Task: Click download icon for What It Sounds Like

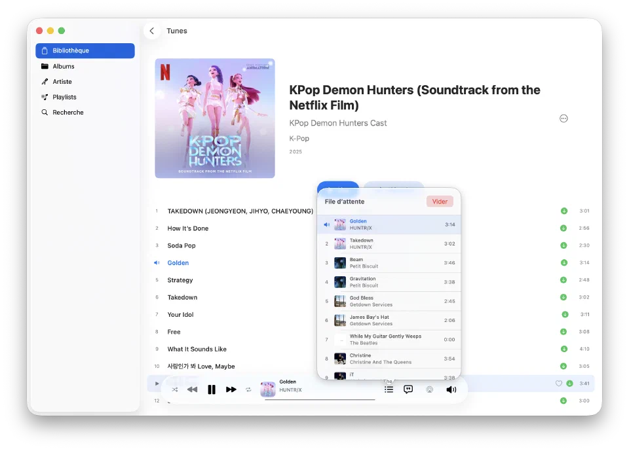Action: (x=564, y=349)
